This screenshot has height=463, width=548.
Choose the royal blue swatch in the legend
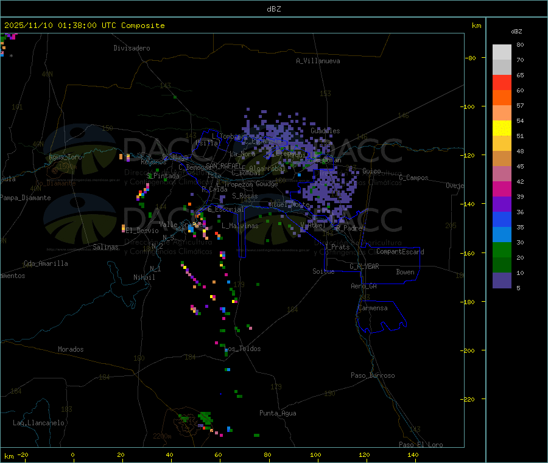[x=502, y=219]
